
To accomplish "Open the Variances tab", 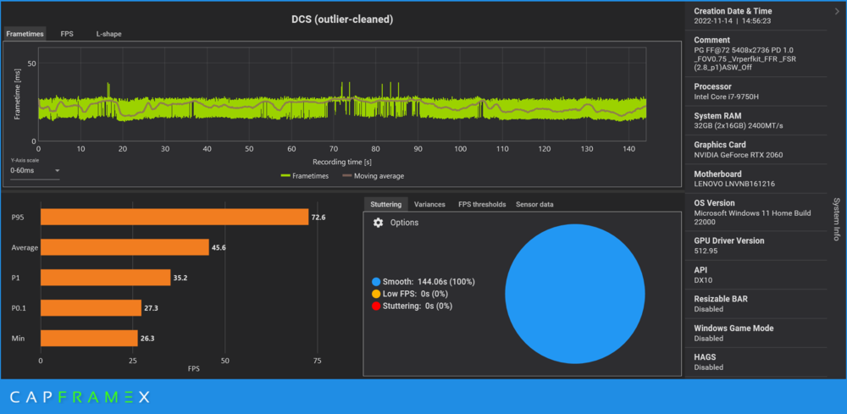I will point(429,205).
